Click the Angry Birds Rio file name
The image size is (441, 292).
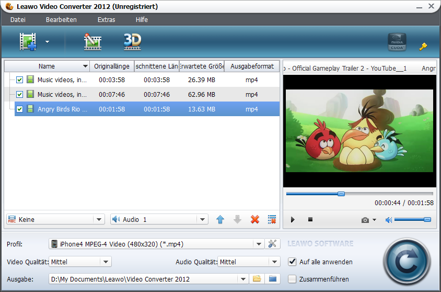[62, 109]
